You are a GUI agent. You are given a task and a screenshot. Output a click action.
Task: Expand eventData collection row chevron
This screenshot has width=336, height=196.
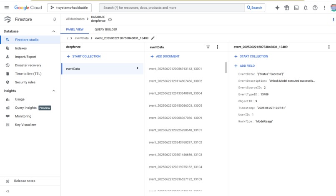point(137,68)
